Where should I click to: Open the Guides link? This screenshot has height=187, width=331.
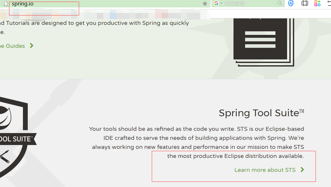click(x=13, y=46)
